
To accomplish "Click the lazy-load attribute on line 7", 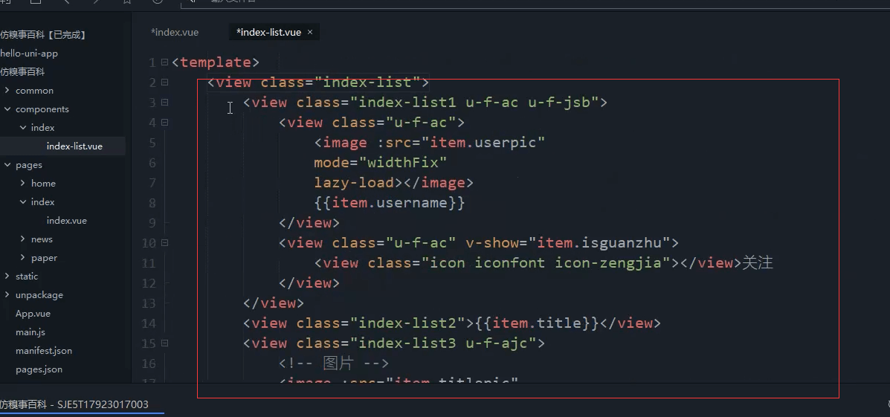I will coord(354,183).
